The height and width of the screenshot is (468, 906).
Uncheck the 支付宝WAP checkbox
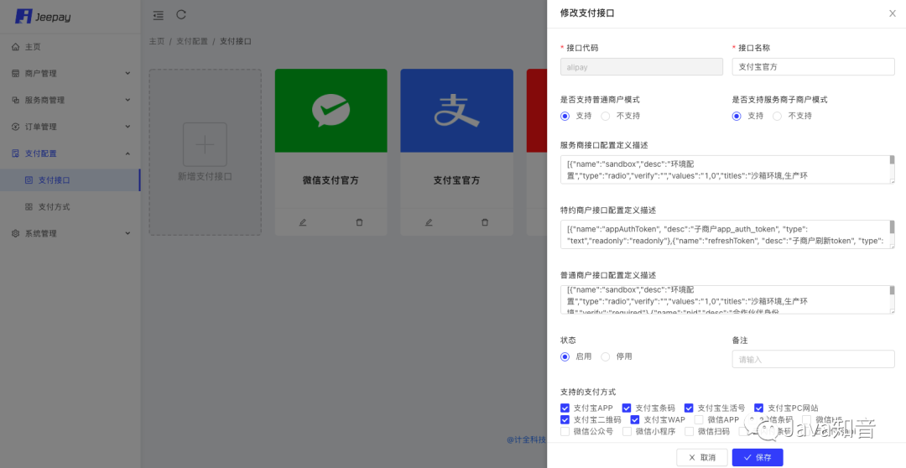(635, 419)
